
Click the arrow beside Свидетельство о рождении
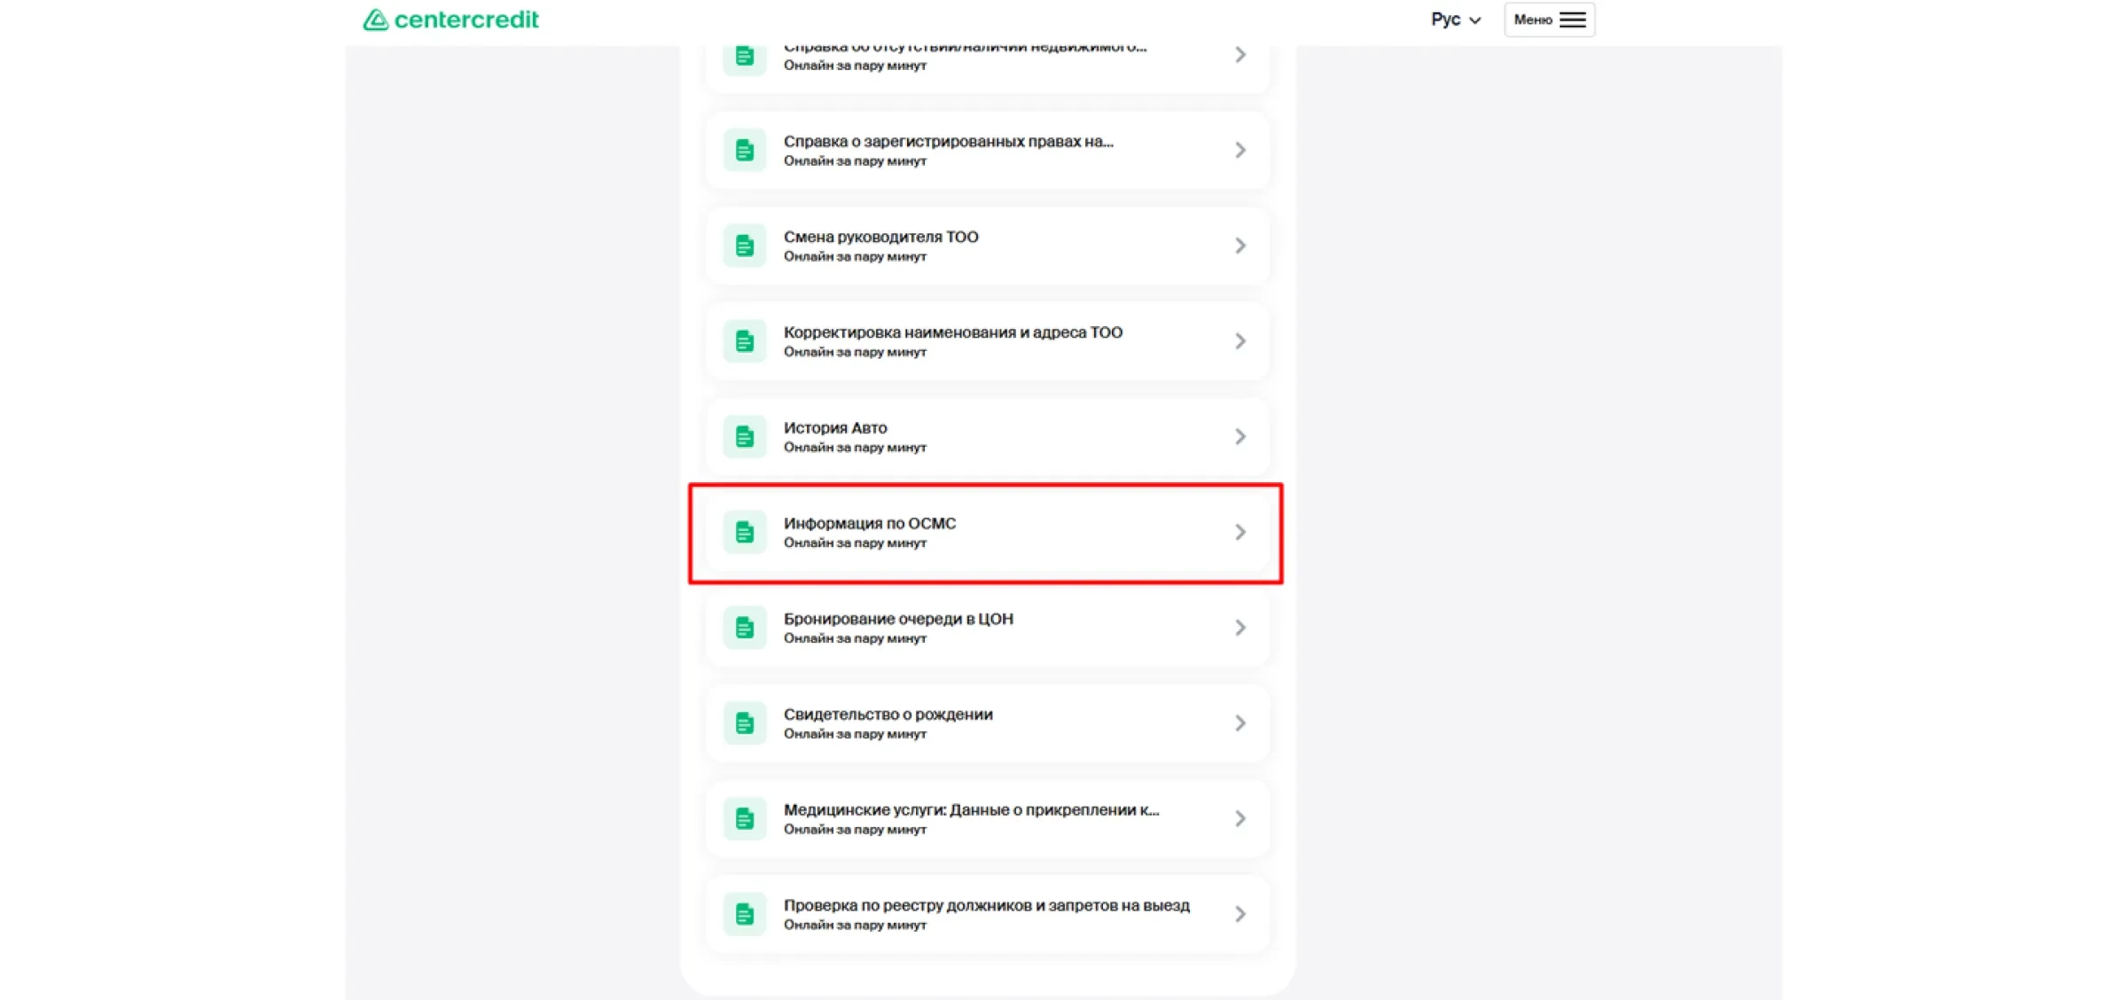[x=1240, y=723]
